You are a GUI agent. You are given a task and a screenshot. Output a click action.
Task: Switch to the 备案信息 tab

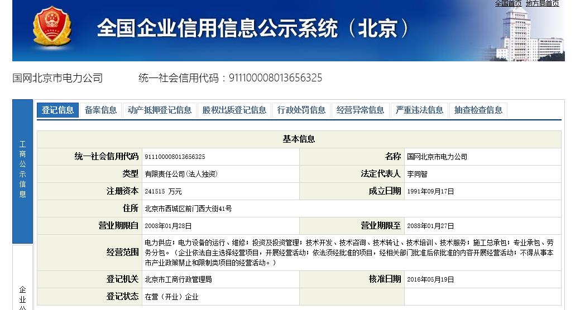(100, 110)
